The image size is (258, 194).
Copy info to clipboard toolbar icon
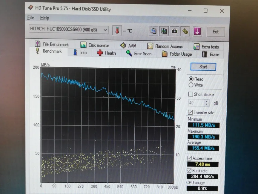[x=153, y=31]
